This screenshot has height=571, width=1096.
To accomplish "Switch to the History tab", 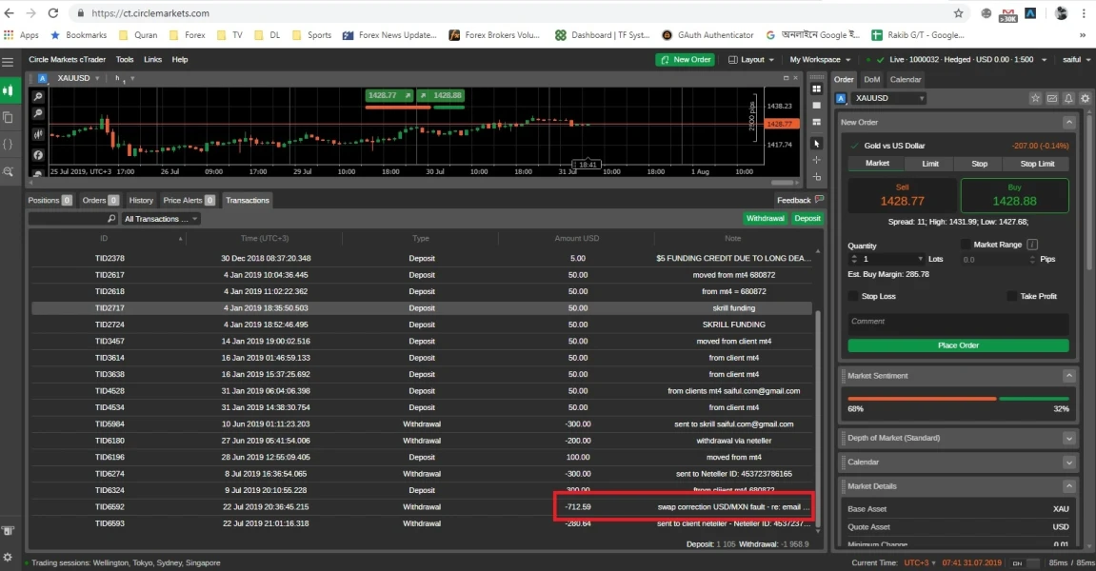I will 141,201.
